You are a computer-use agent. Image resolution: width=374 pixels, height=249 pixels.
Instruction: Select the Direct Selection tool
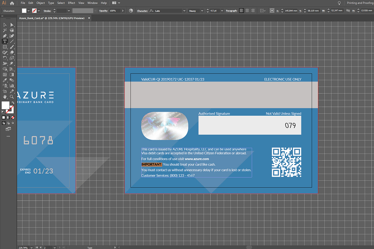(12, 25)
